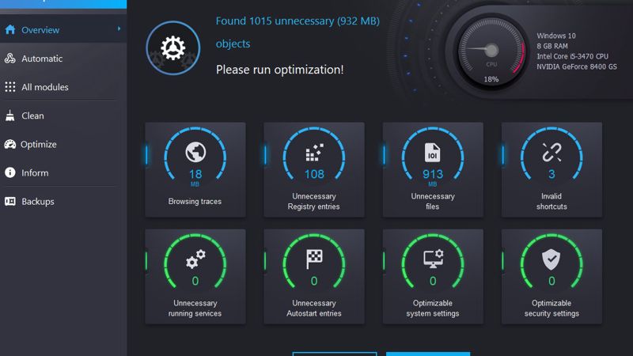Open the Unnecessary files card

click(433, 169)
